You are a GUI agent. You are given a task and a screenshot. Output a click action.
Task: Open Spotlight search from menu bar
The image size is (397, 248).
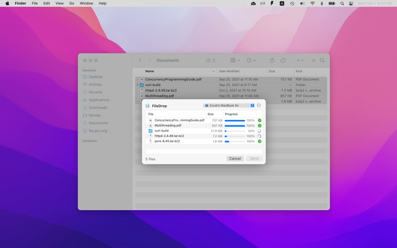(342, 3)
